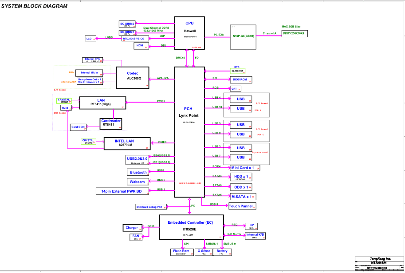The width and height of the screenshot is (405, 273).
Task: Click the DDR3 256X16X4 block
Action: [295, 34]
